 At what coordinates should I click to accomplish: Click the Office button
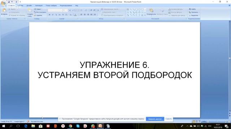[3, 3]
